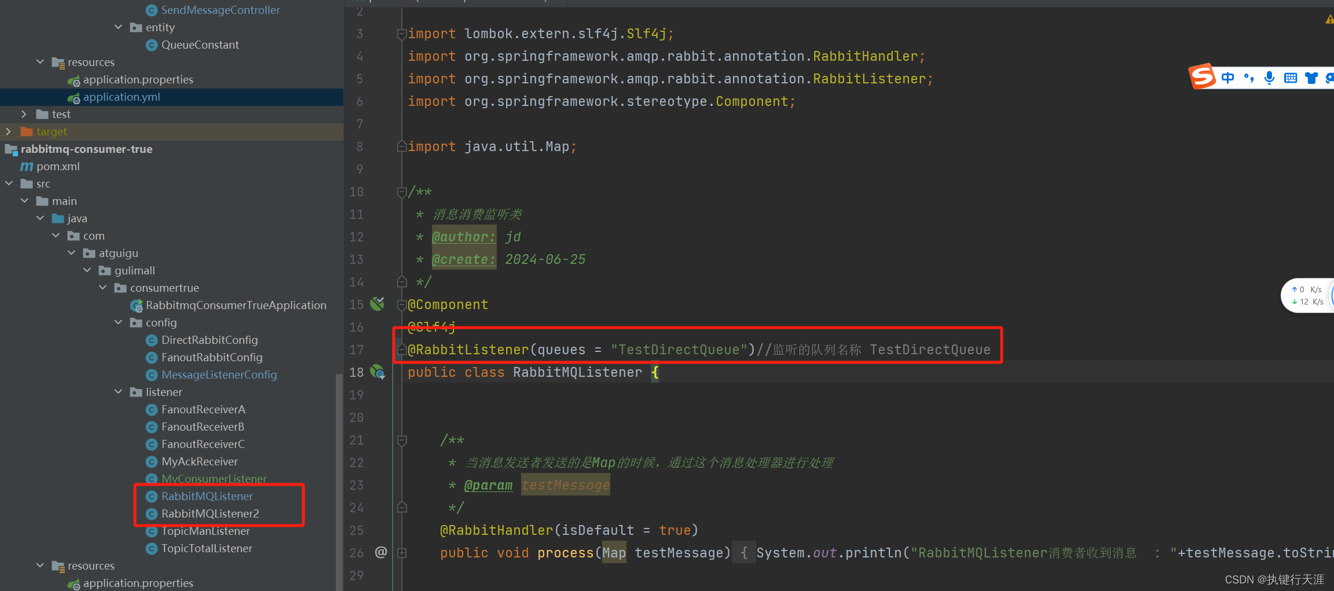Open Sogou soft keyboard

(1291, 78)
